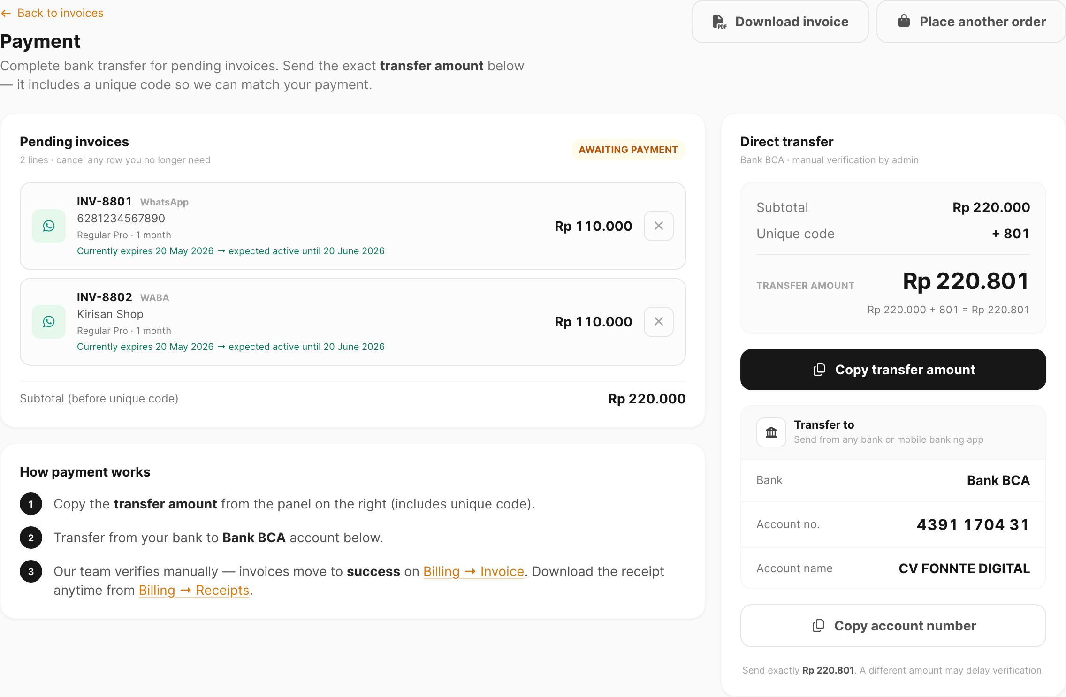The height and width of the screenshot is (697, 1066).
Task: Copy the transfer amount
Action: point(893,370)
